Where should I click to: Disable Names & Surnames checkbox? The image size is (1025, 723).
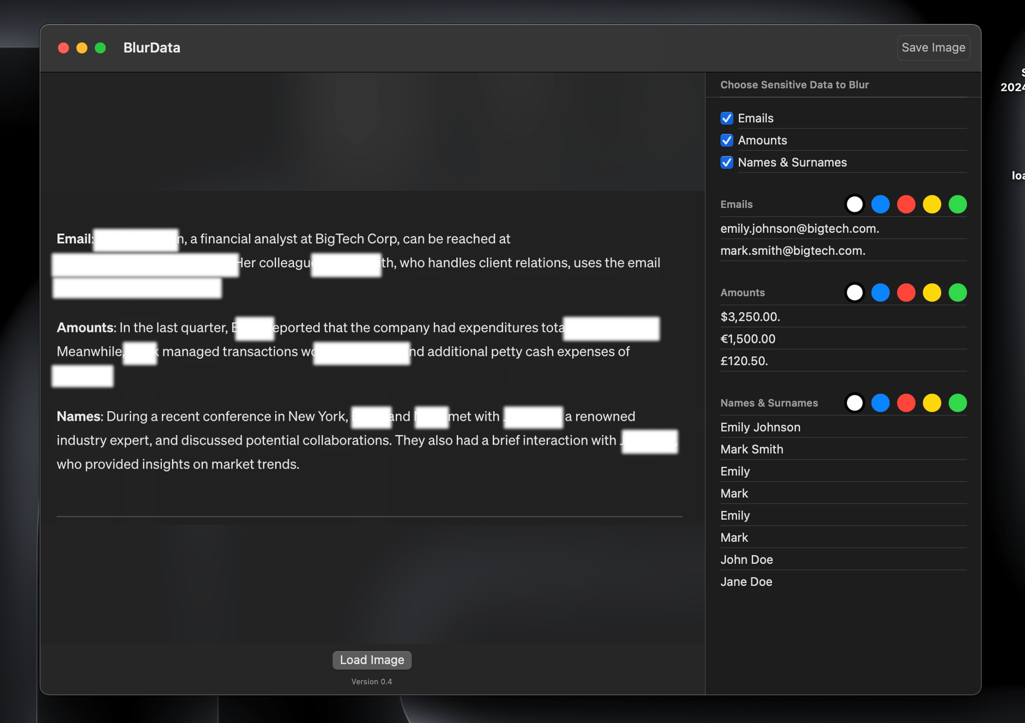pyautogui.click(x=727, y=162)
